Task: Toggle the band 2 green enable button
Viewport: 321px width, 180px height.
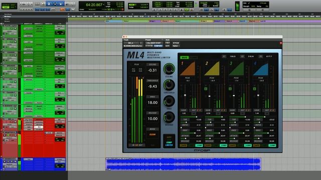Action: tap(206, 89)
